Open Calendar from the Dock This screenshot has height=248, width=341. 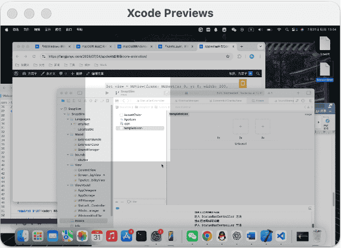point(97,236)
